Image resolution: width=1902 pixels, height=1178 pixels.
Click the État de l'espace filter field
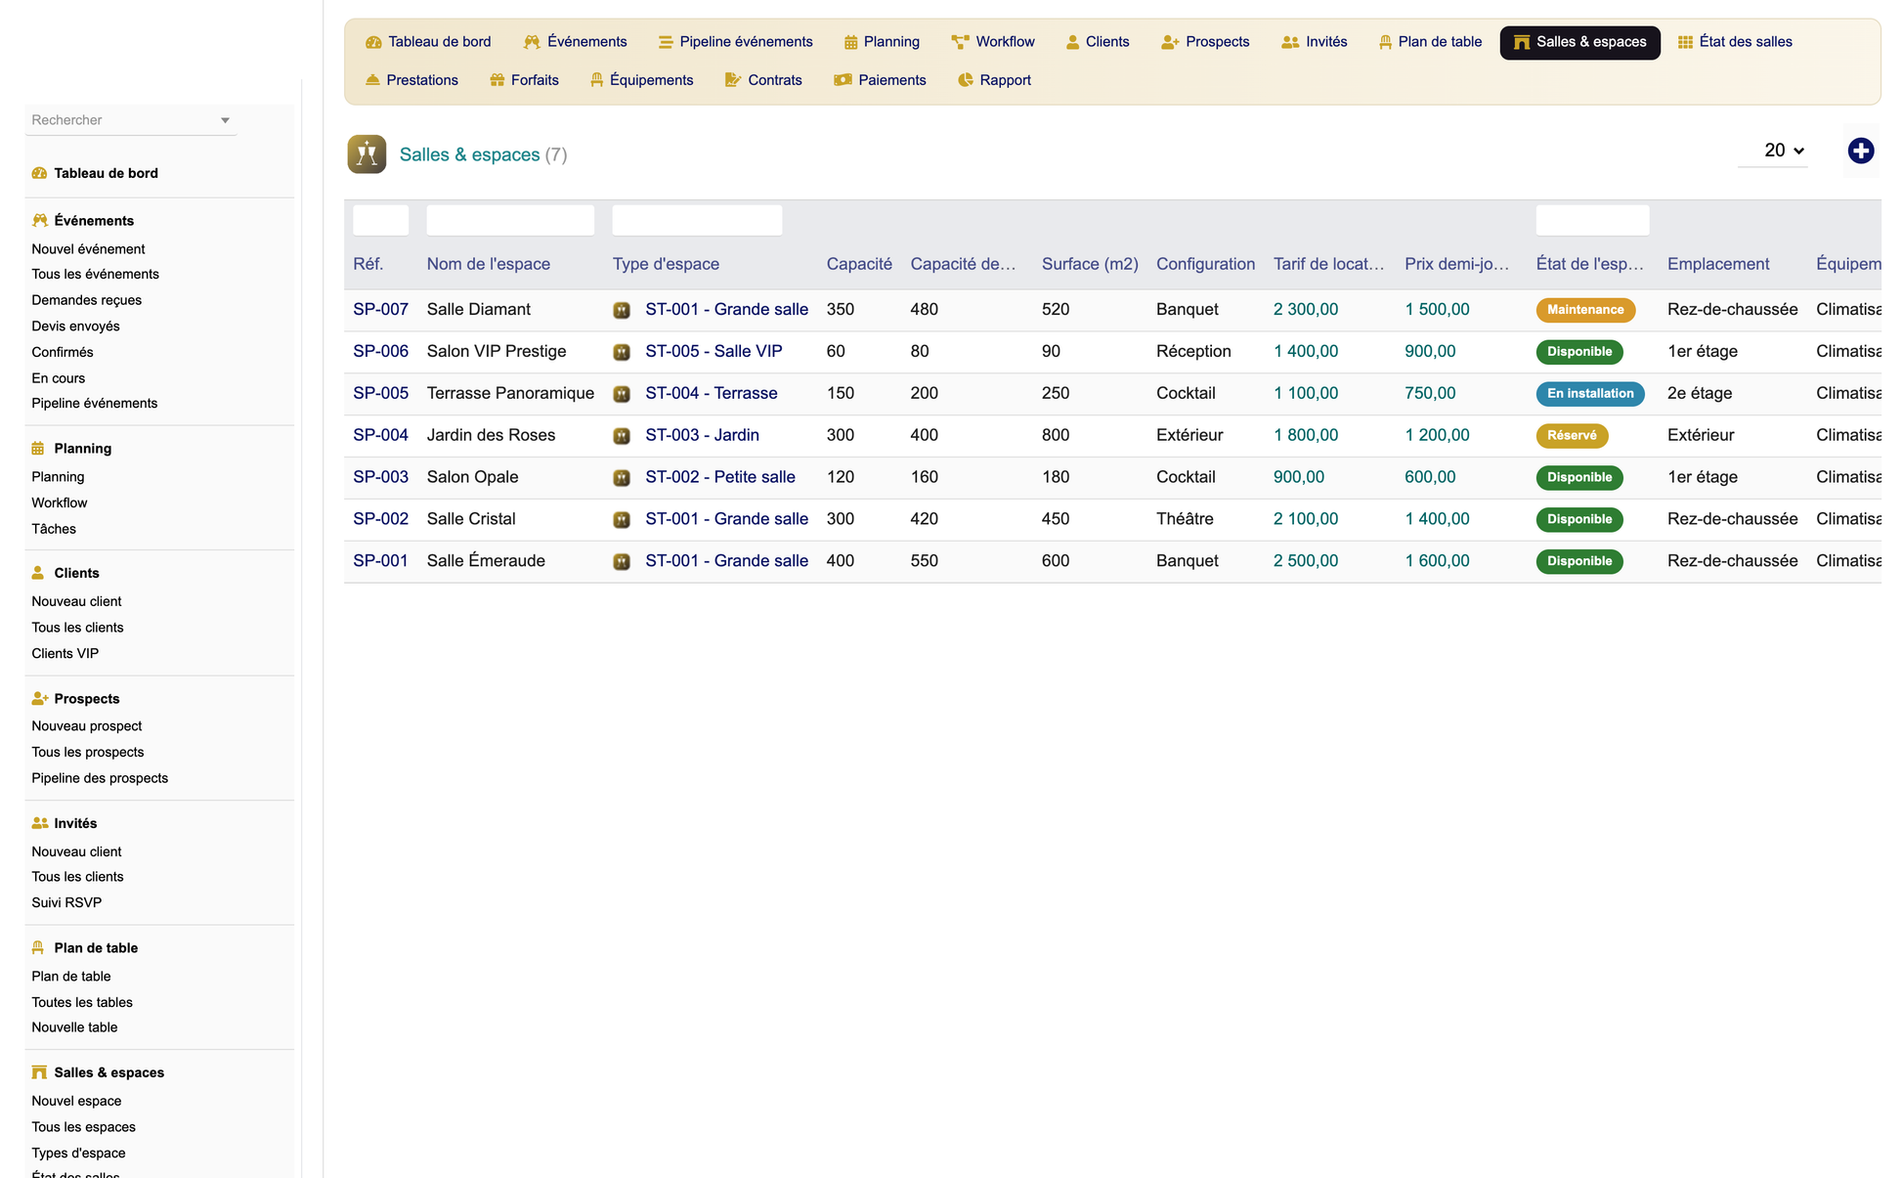pos(1592,221)
